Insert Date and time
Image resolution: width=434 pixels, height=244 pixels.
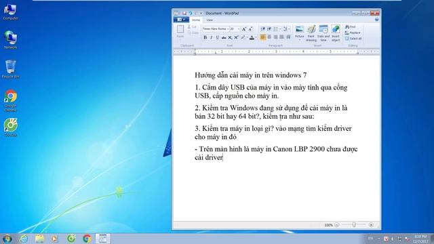click(323, 33)
